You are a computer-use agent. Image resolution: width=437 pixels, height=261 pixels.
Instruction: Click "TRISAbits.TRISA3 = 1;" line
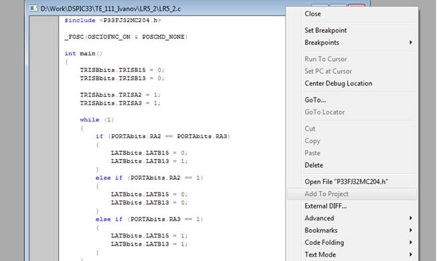click(x=121, y=103)
